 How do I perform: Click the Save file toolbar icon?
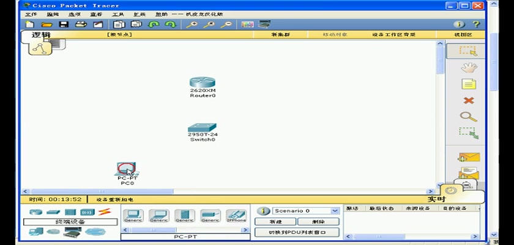pyautogui.click(x=64, y=24)
